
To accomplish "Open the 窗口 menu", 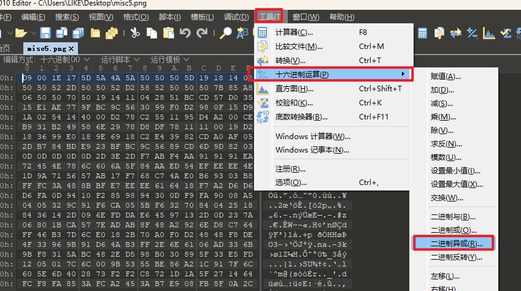I will coord(305,17).
